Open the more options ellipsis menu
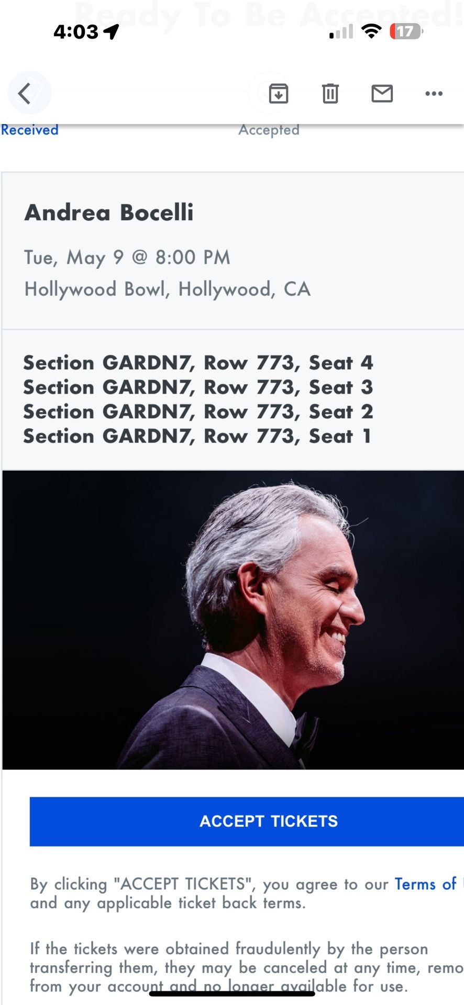Screen dimensions: 464x1005 click(434, 94)
